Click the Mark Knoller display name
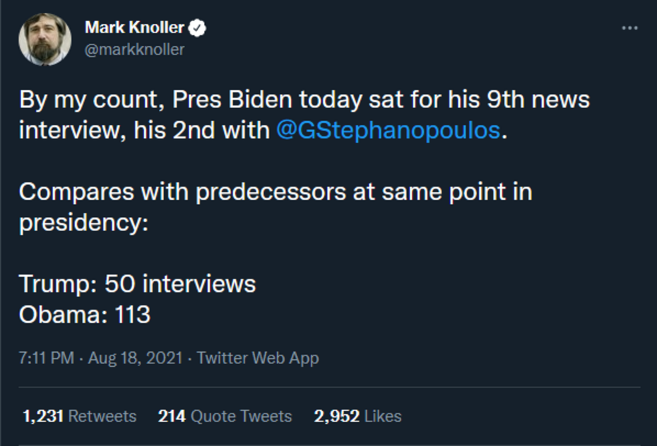 (x=134, y=28)
